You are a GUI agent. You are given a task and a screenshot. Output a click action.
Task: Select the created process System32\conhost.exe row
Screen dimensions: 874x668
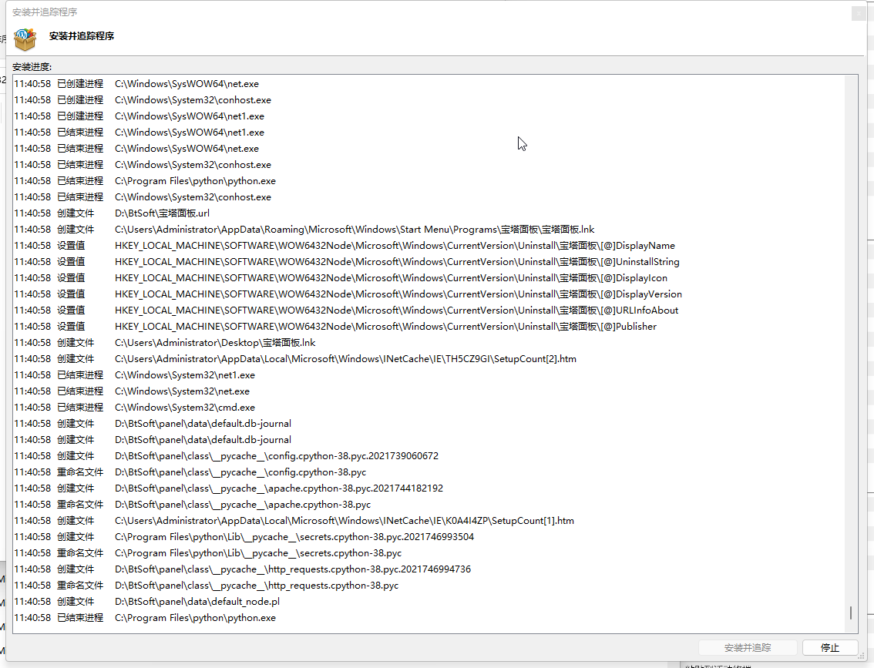click(429, 100)
